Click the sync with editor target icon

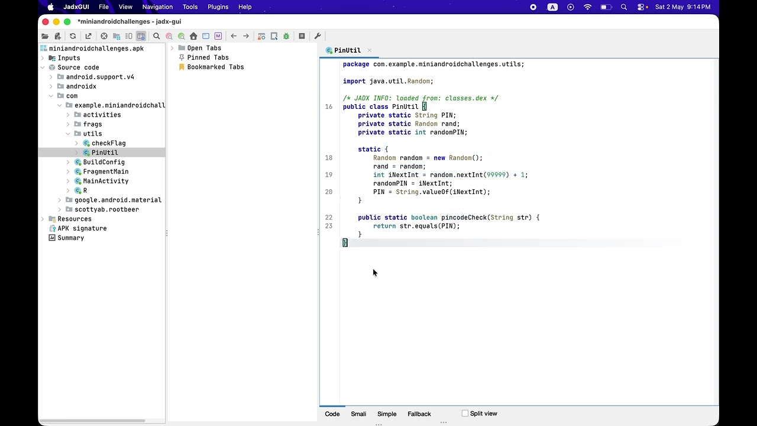104,36
